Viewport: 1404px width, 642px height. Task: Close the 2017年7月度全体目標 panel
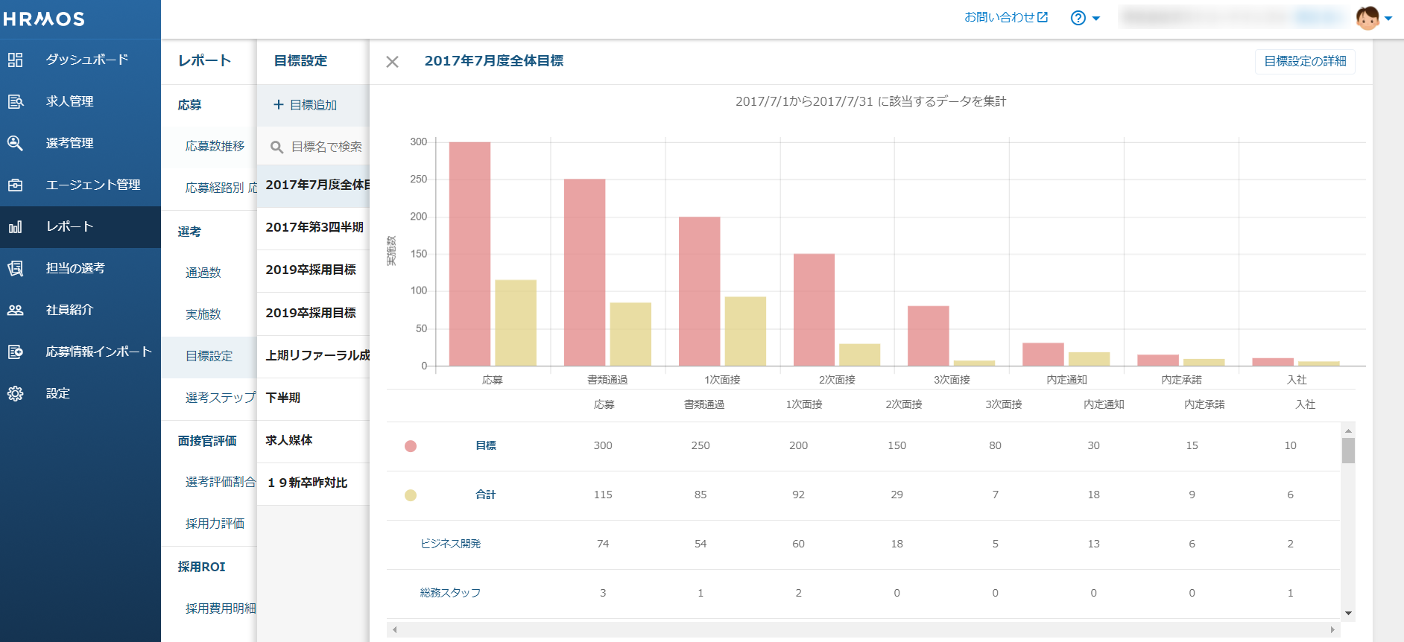pos(393,62)
